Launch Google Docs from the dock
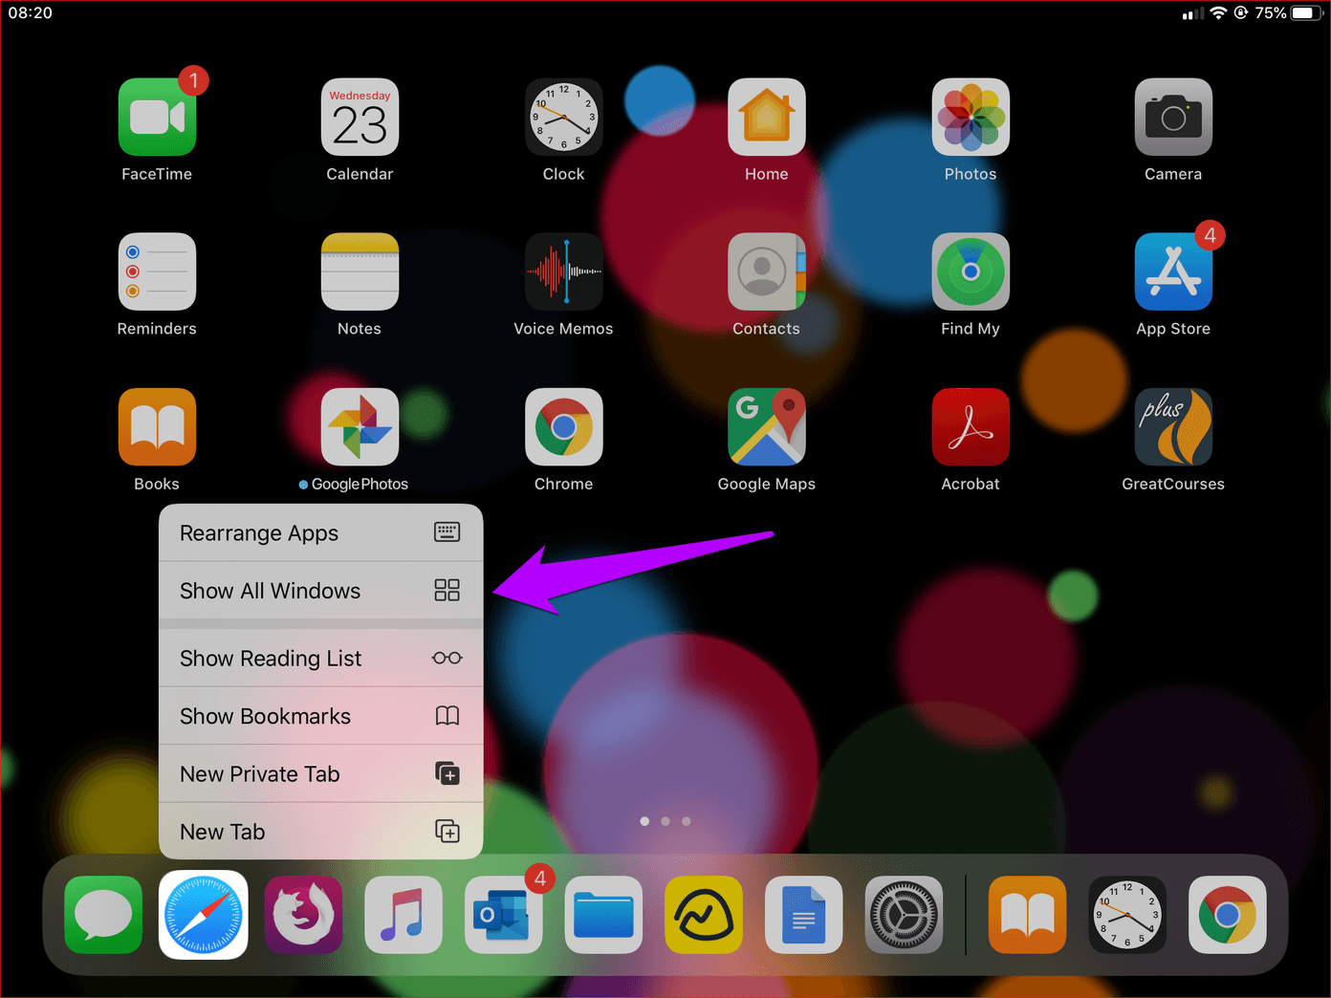The image size is (1331, 998). (x=803, y=915)
